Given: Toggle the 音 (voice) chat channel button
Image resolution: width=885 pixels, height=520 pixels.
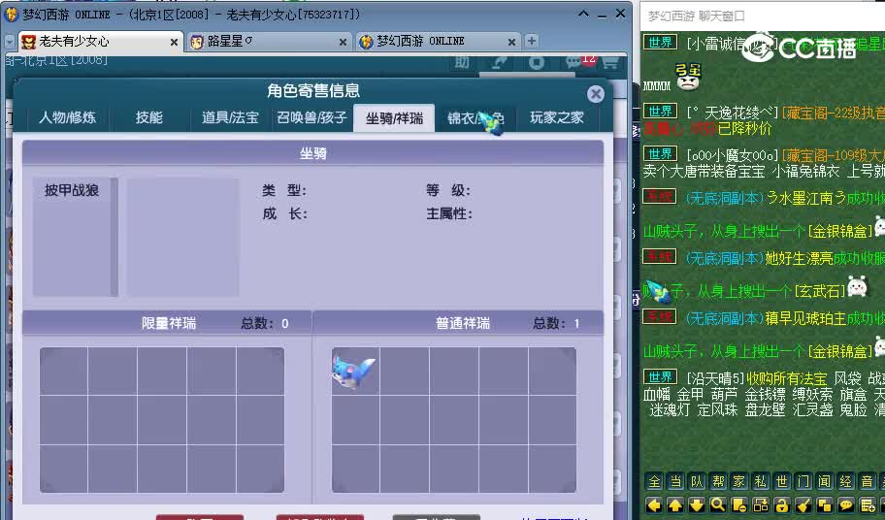Looking at the screenshot, I should [868, 481].
